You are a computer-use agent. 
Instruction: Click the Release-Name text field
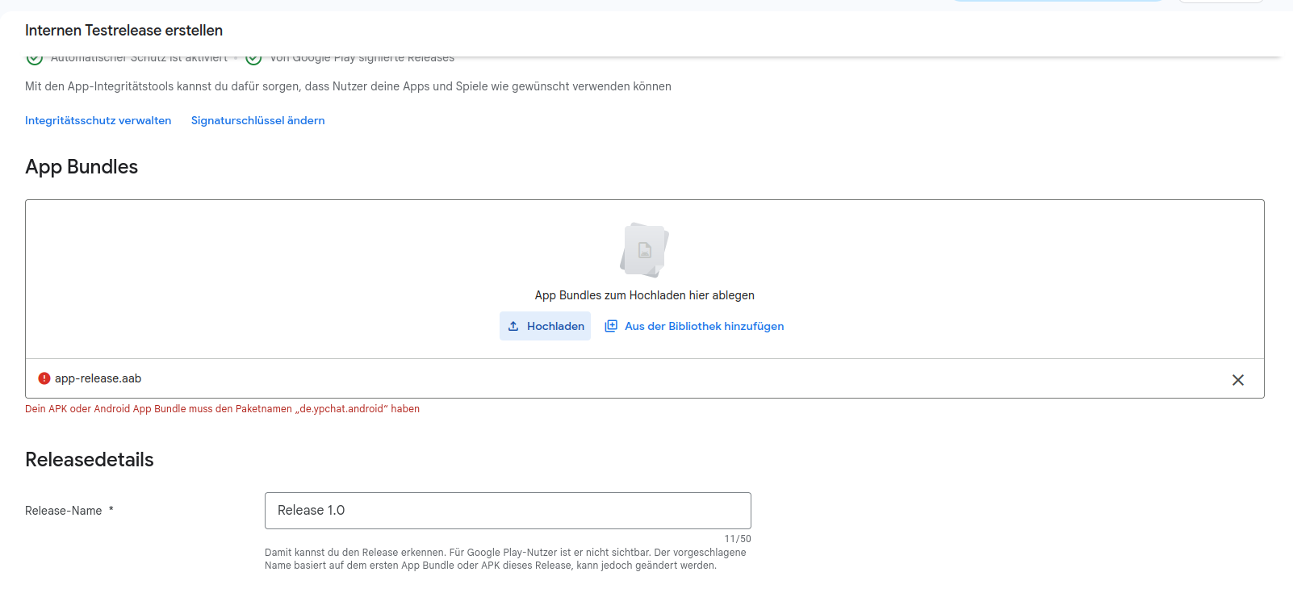(508, 511)
